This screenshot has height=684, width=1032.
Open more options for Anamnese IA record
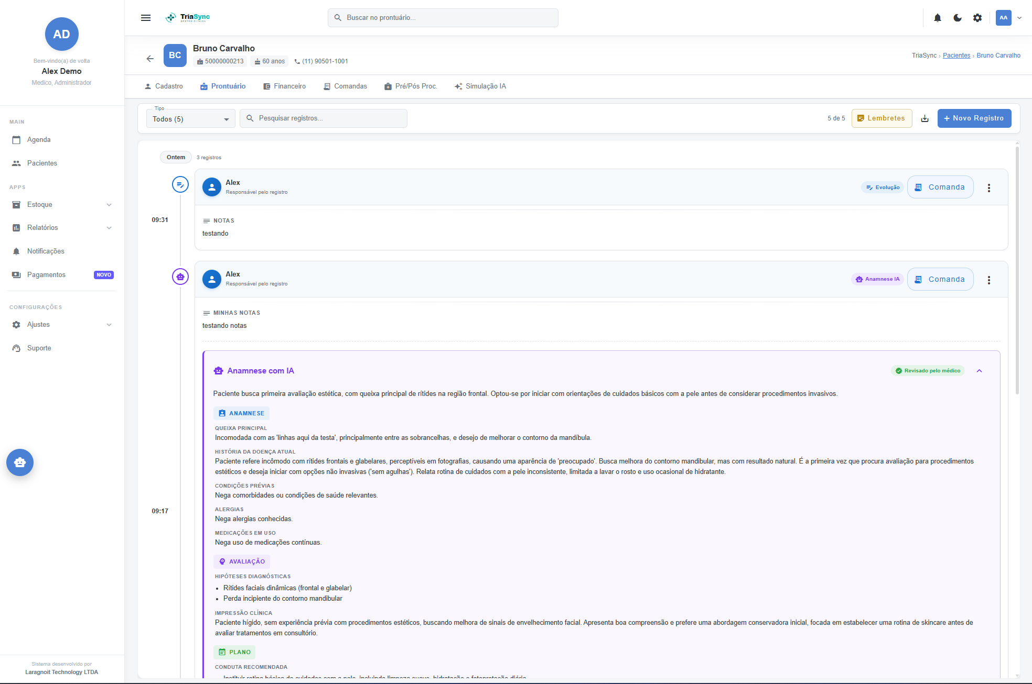989,280
